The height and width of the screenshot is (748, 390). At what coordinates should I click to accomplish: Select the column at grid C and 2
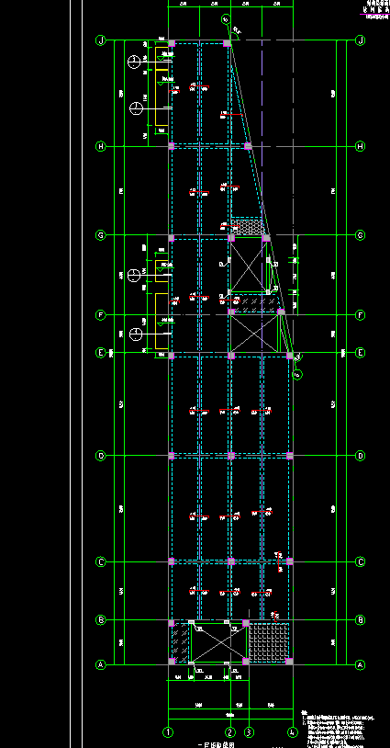pyautogui.click(x=231, y=561)
